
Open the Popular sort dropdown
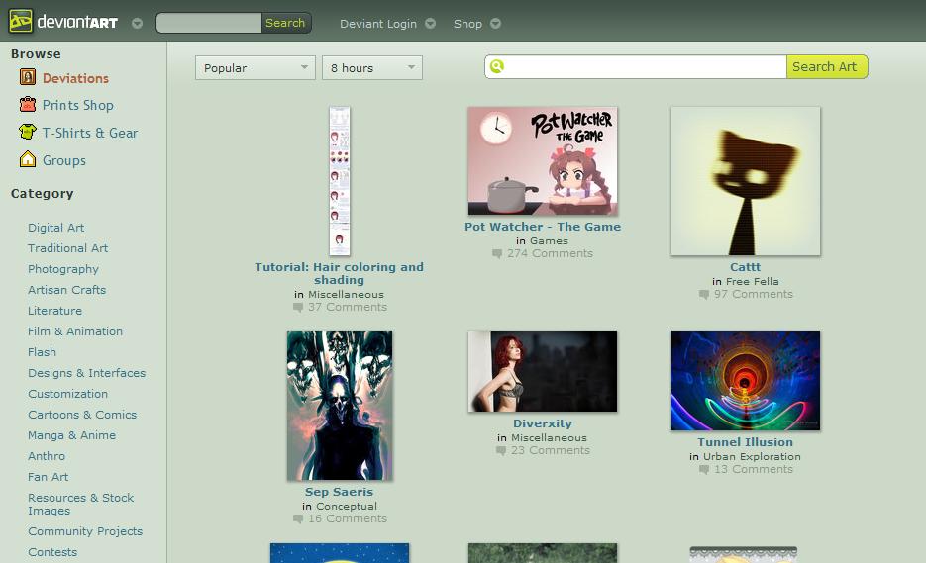tap(256, 68)
